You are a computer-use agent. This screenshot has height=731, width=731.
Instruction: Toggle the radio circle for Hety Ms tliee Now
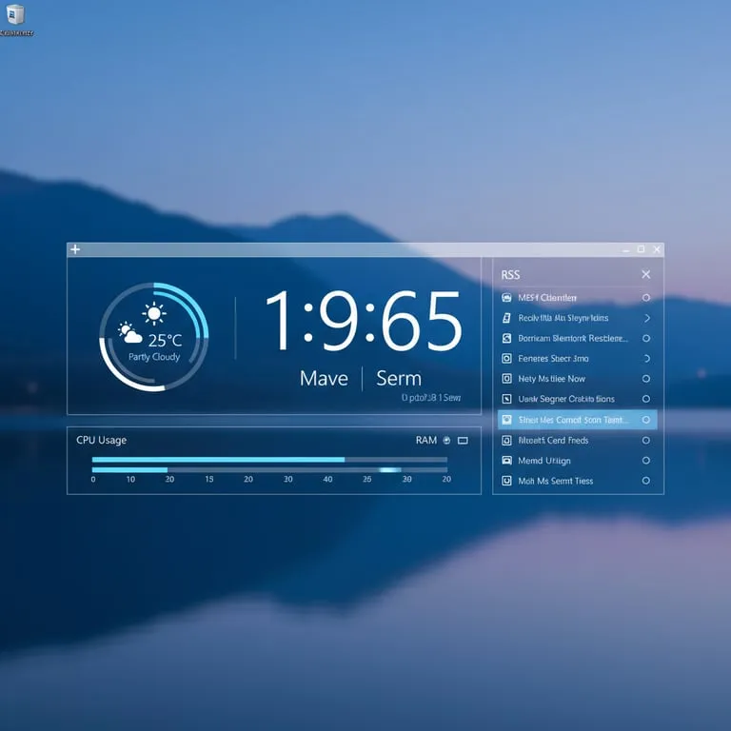coord(646,379)
